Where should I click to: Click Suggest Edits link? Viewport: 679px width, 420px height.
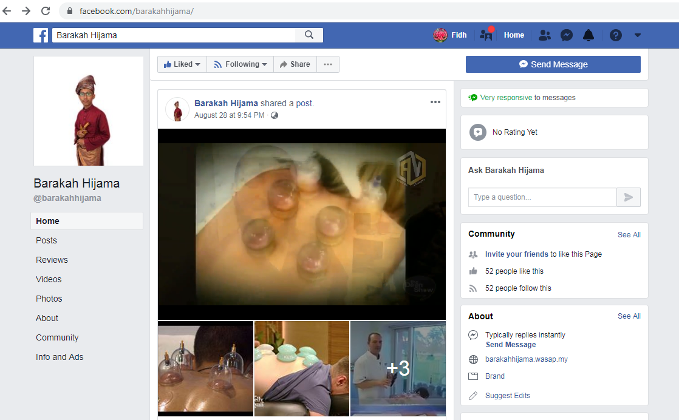[508, 396]
